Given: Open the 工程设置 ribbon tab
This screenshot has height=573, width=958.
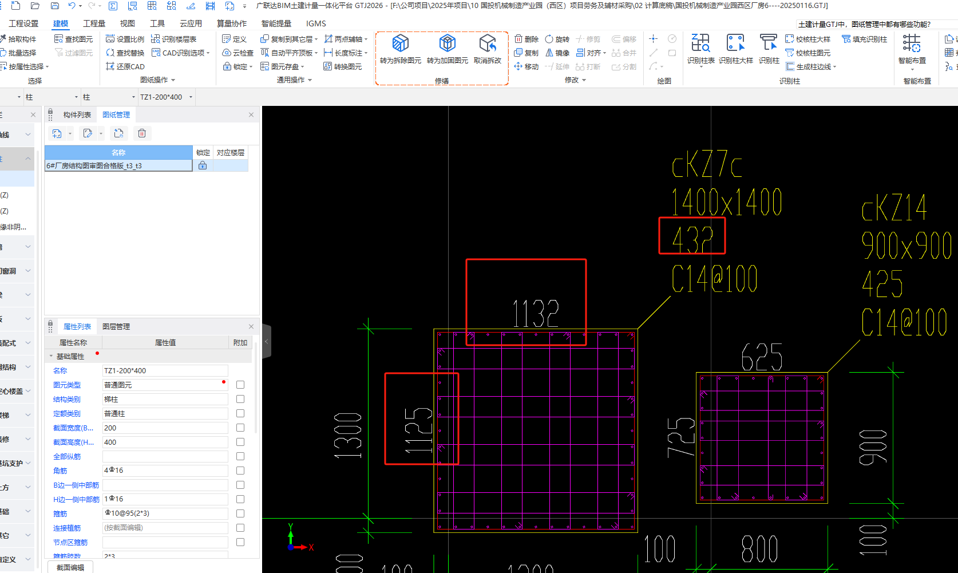Looking at the screenshot, I should [x=23, y=23].
